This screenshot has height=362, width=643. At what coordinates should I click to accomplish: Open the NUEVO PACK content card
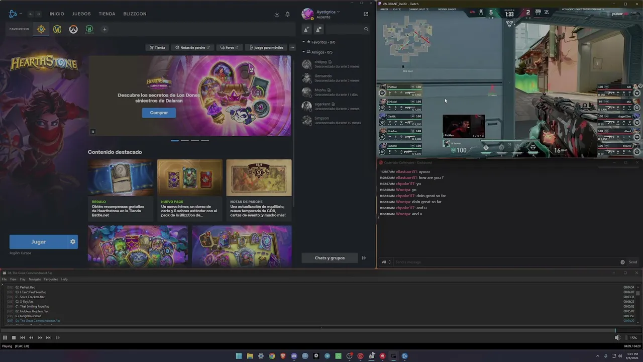pos(190,190)
